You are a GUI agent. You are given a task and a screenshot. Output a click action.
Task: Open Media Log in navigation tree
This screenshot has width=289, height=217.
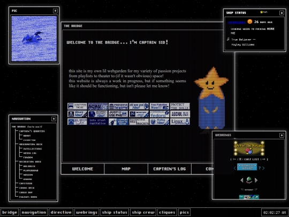click(30, 153)
